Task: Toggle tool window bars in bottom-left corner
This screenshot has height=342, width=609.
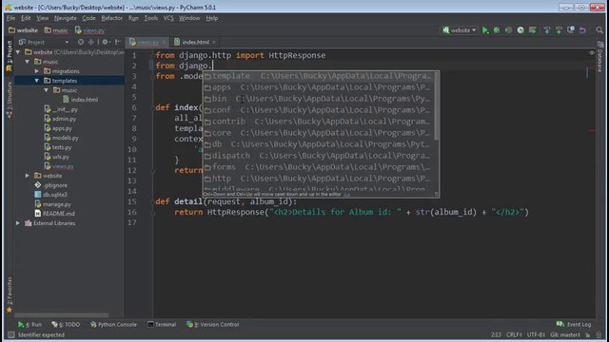Action: (10, 334)
